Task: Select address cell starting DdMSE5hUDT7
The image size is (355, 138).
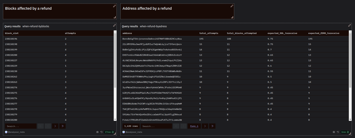Action: click(152, 77)
